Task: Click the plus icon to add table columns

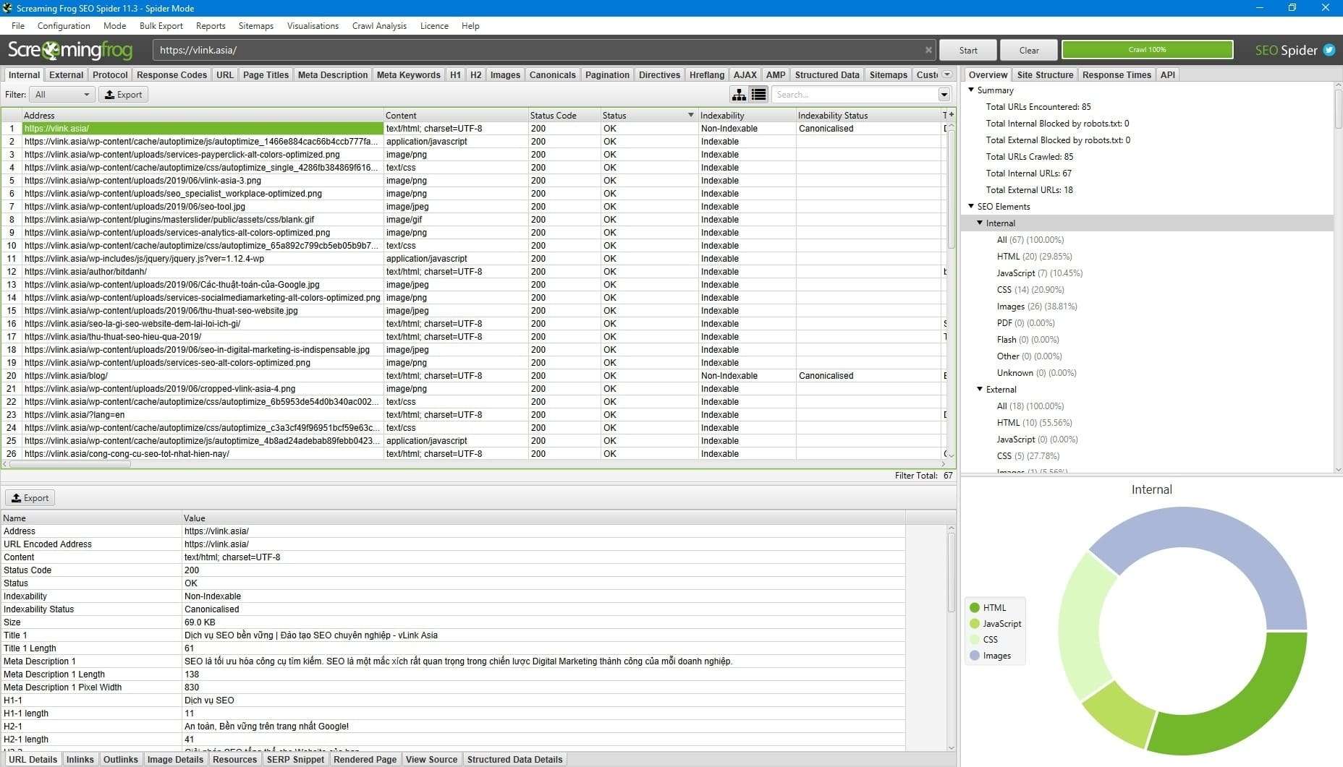Action: [x=951, y=115]
